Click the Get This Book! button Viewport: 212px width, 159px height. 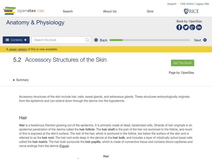pos(183,63)
